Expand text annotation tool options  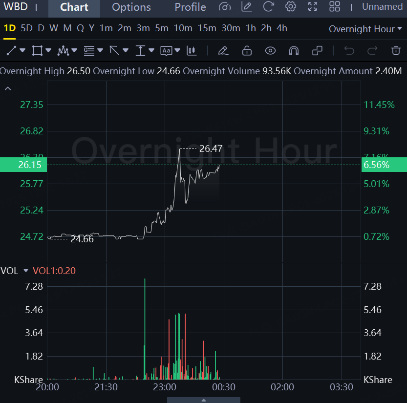(x=177, y=50)
